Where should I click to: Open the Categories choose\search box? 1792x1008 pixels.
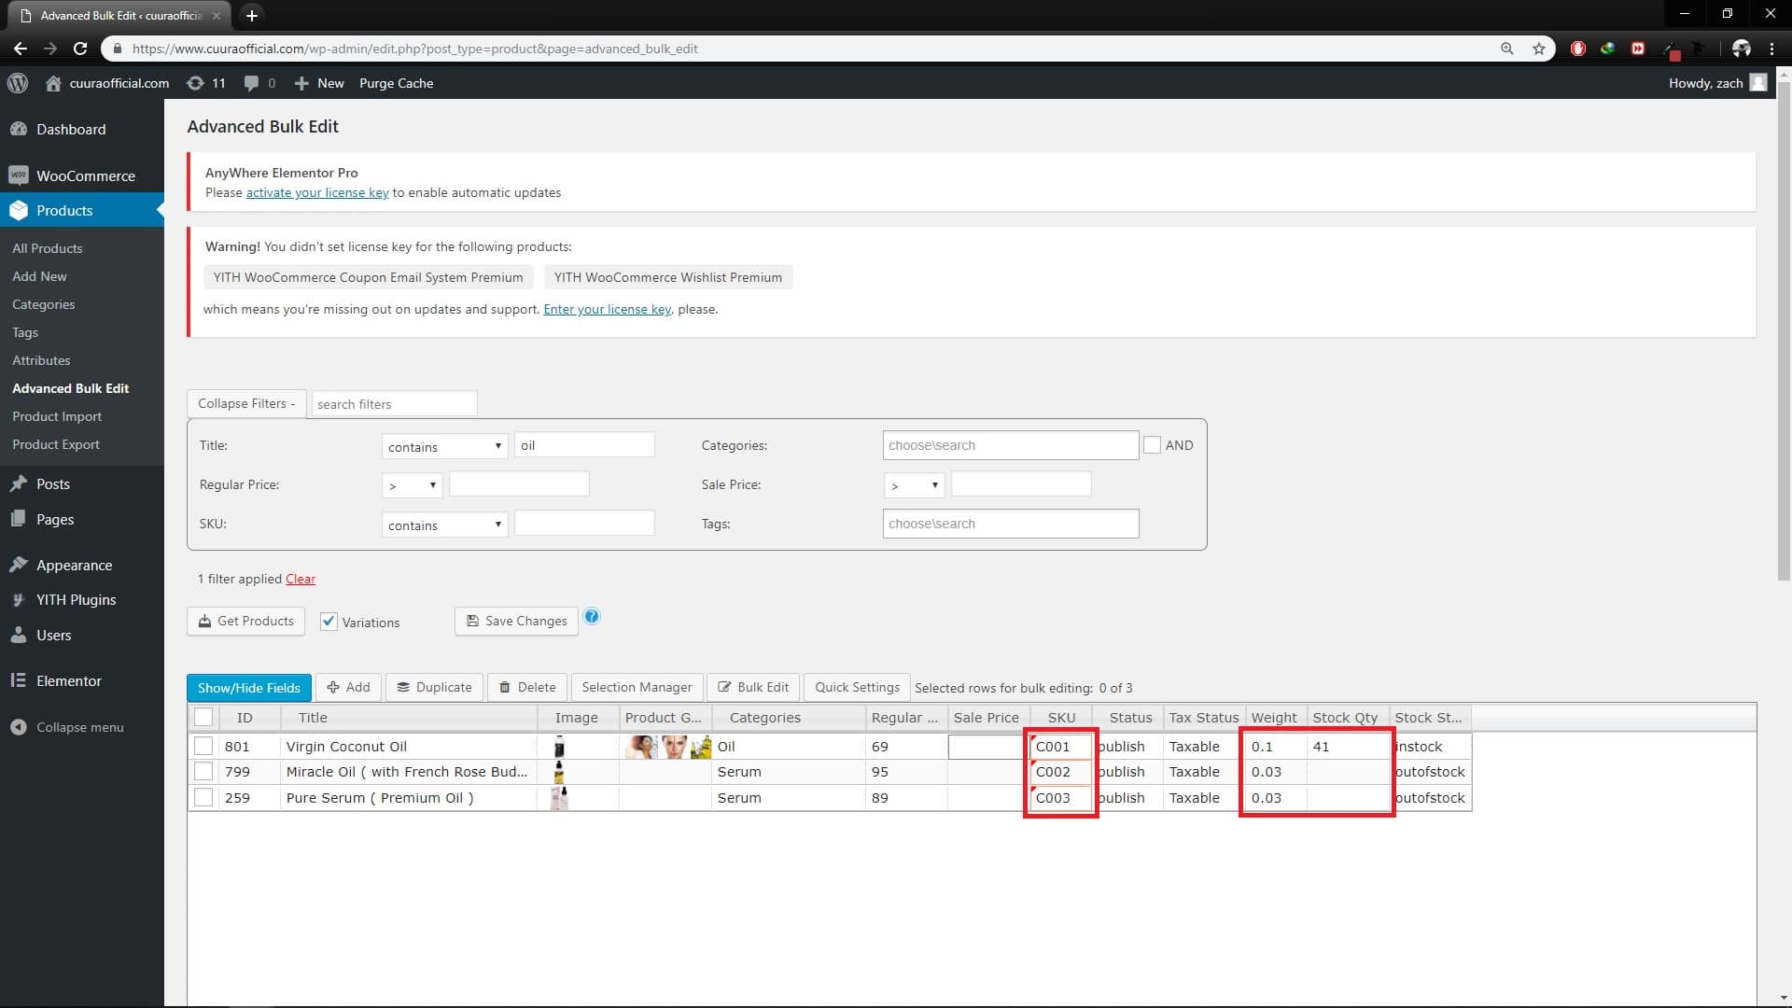tap(1011, 445)
